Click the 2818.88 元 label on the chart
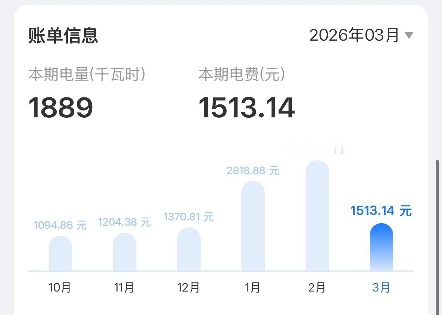Viewport: 442px width, 315px height. [x=253, y=170]
